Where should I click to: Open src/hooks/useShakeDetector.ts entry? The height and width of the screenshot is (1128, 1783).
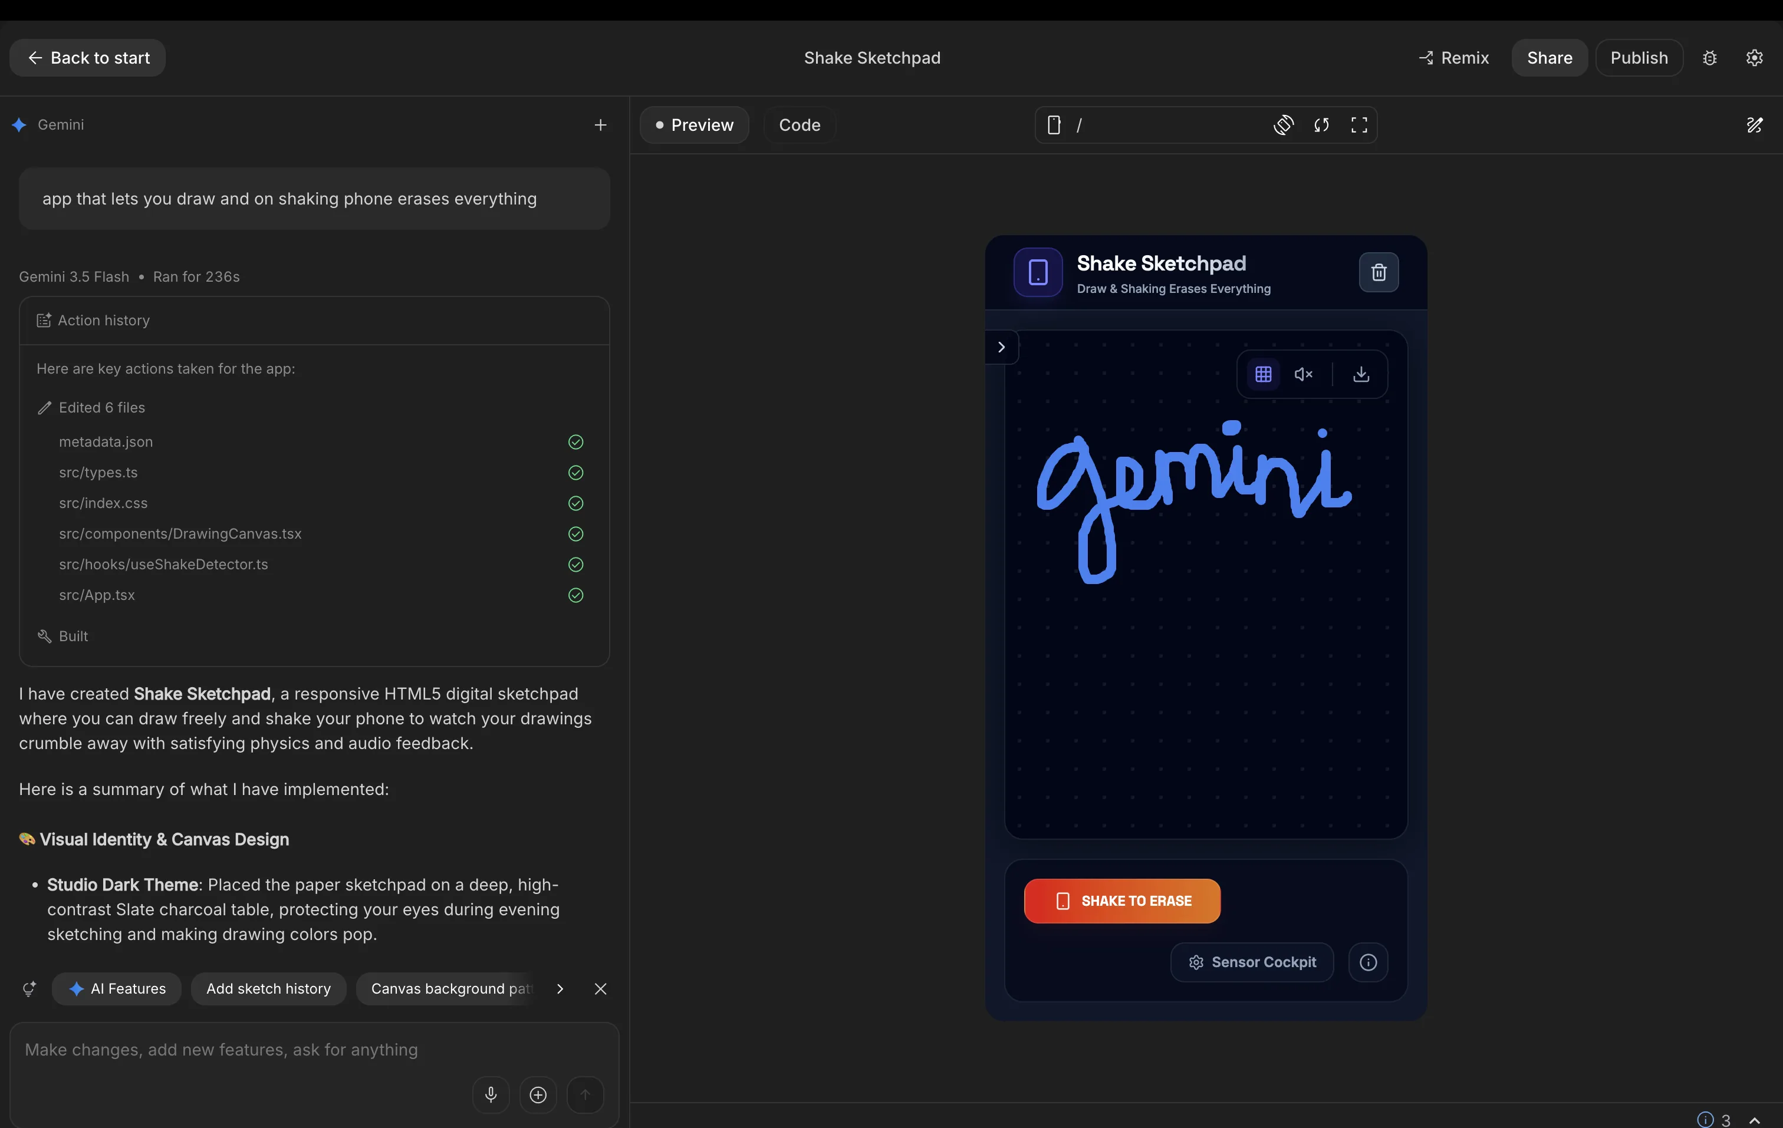(164, 564)
